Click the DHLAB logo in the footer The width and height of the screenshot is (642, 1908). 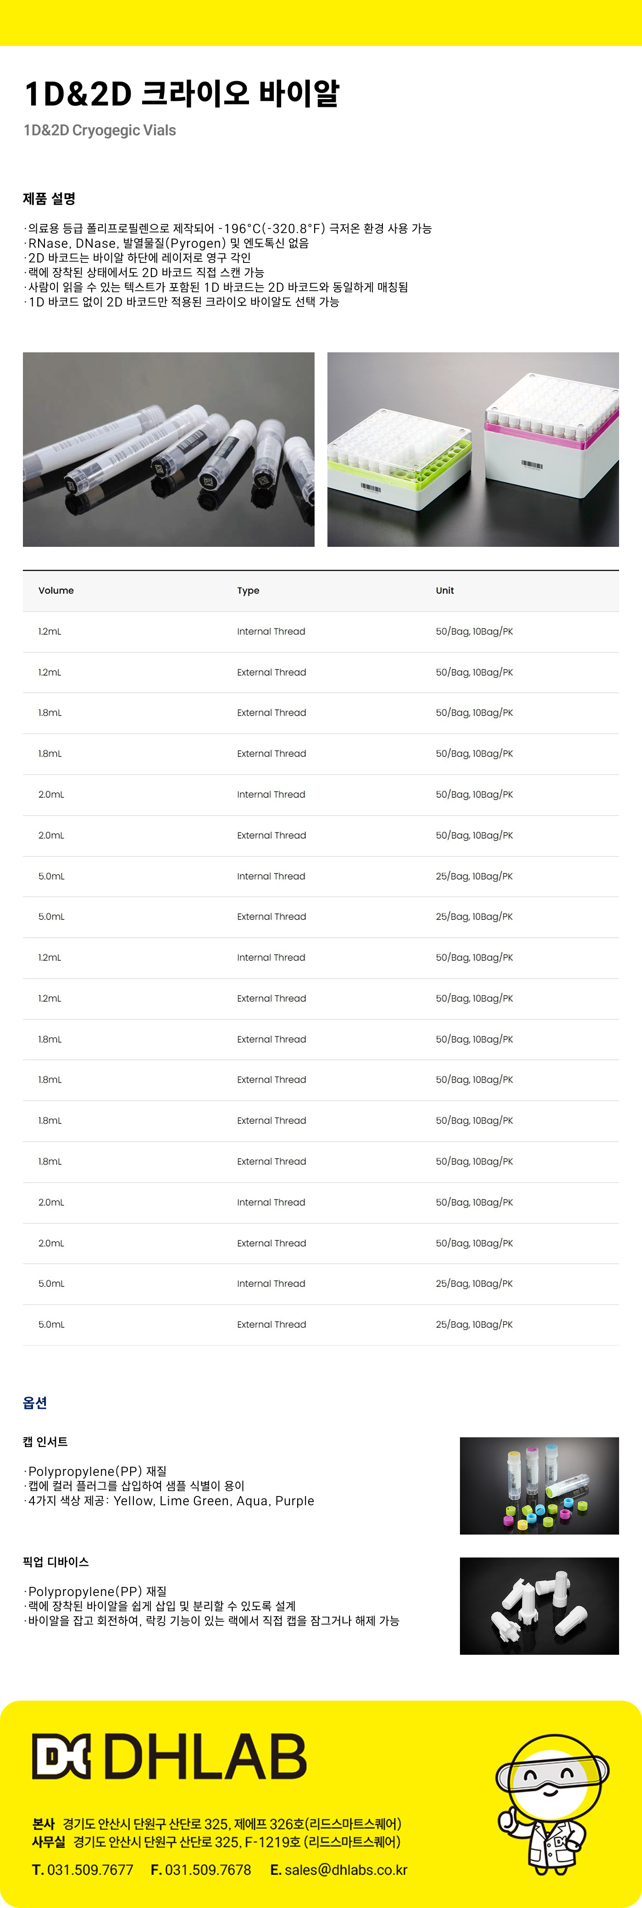169,1756
